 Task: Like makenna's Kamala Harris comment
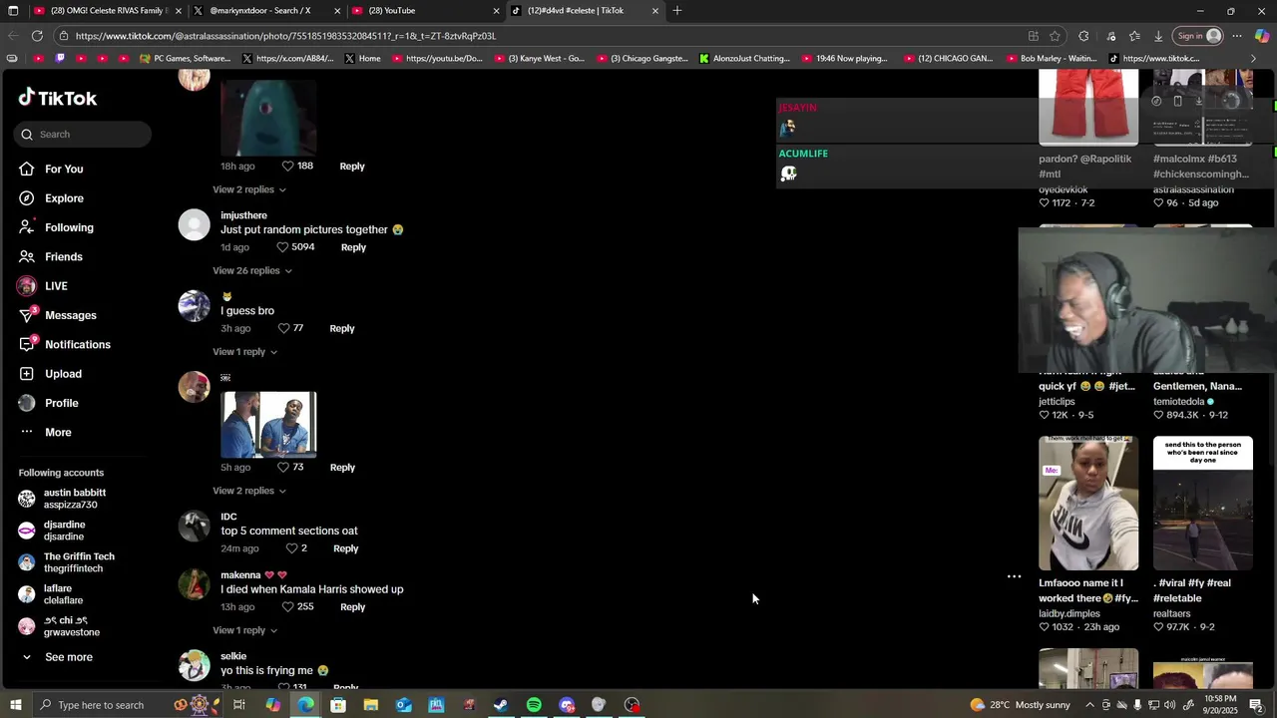coord(287,606)
